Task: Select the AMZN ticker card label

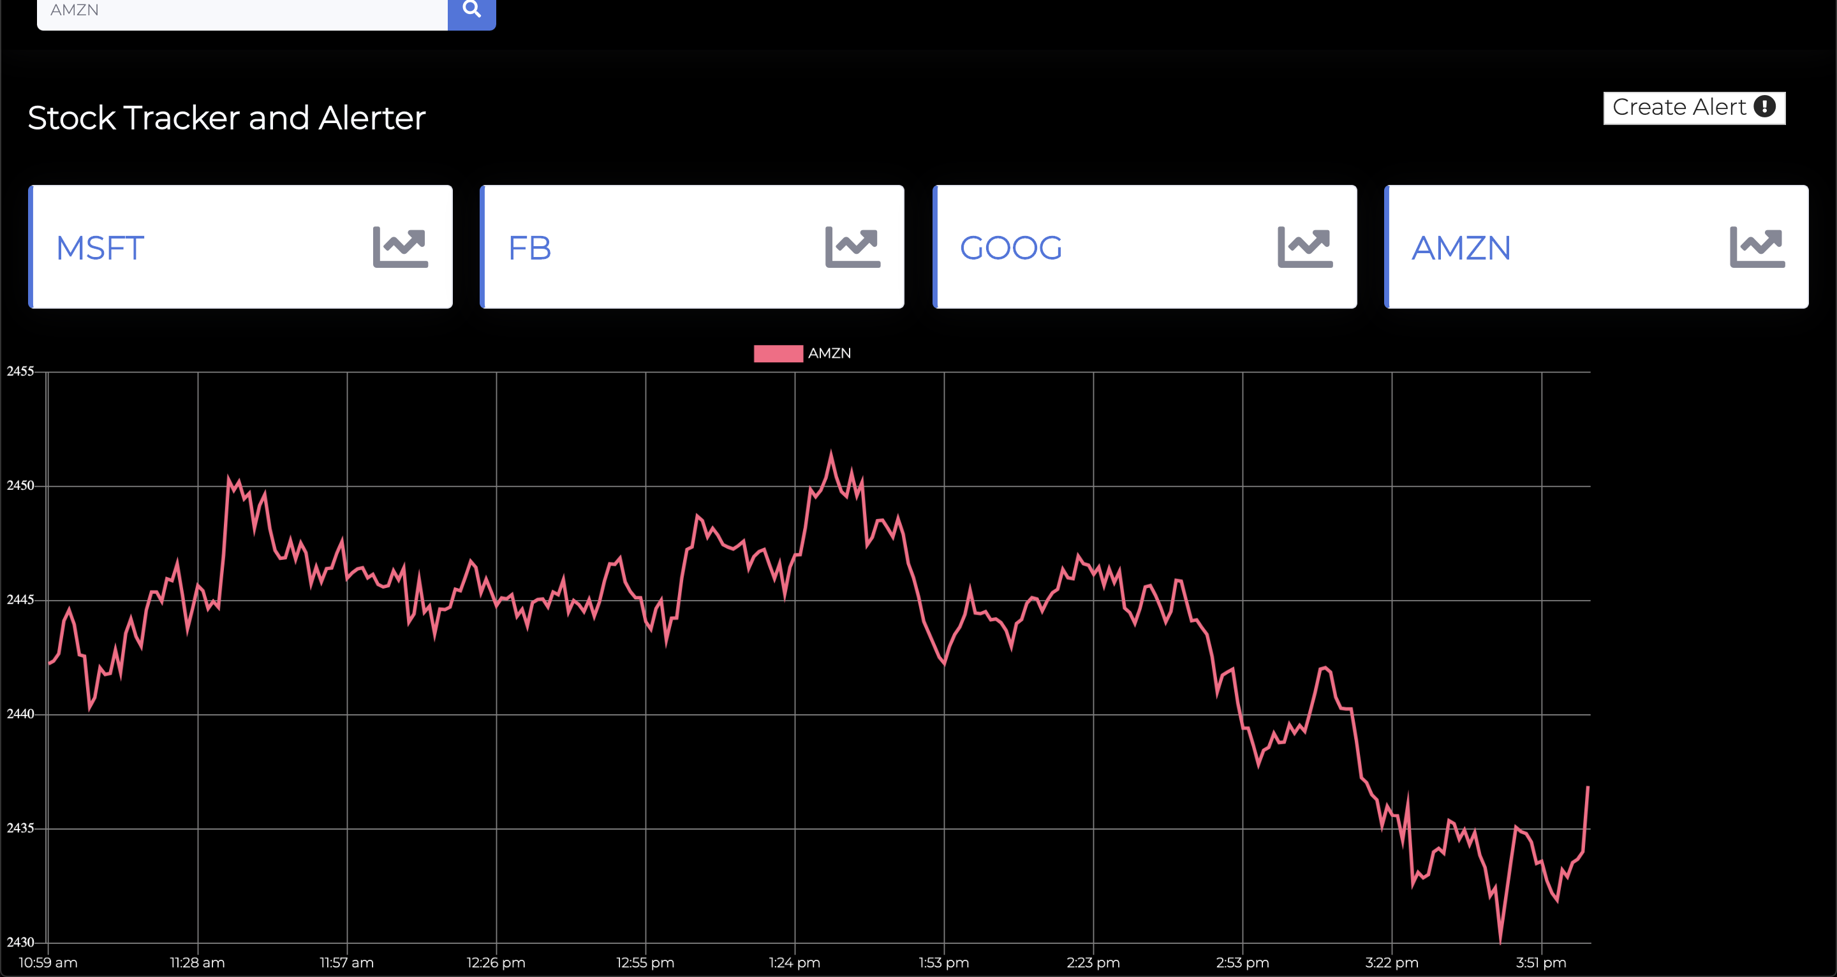Action: click(x=1461, y=248)
